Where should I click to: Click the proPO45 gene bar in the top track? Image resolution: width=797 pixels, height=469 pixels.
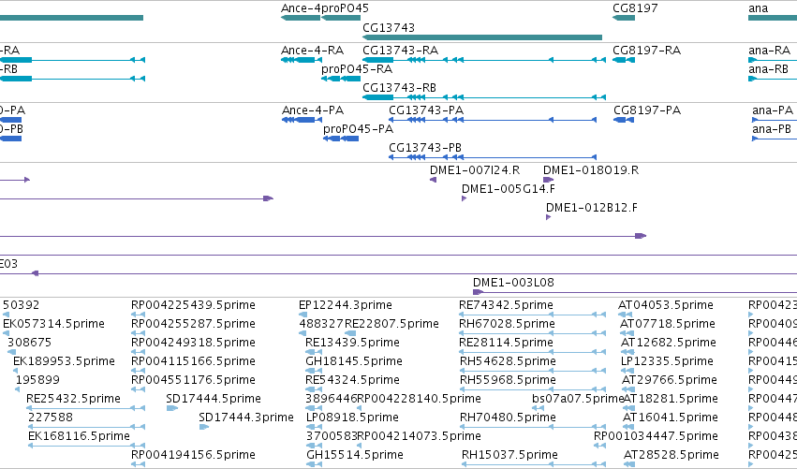[341, 18]
